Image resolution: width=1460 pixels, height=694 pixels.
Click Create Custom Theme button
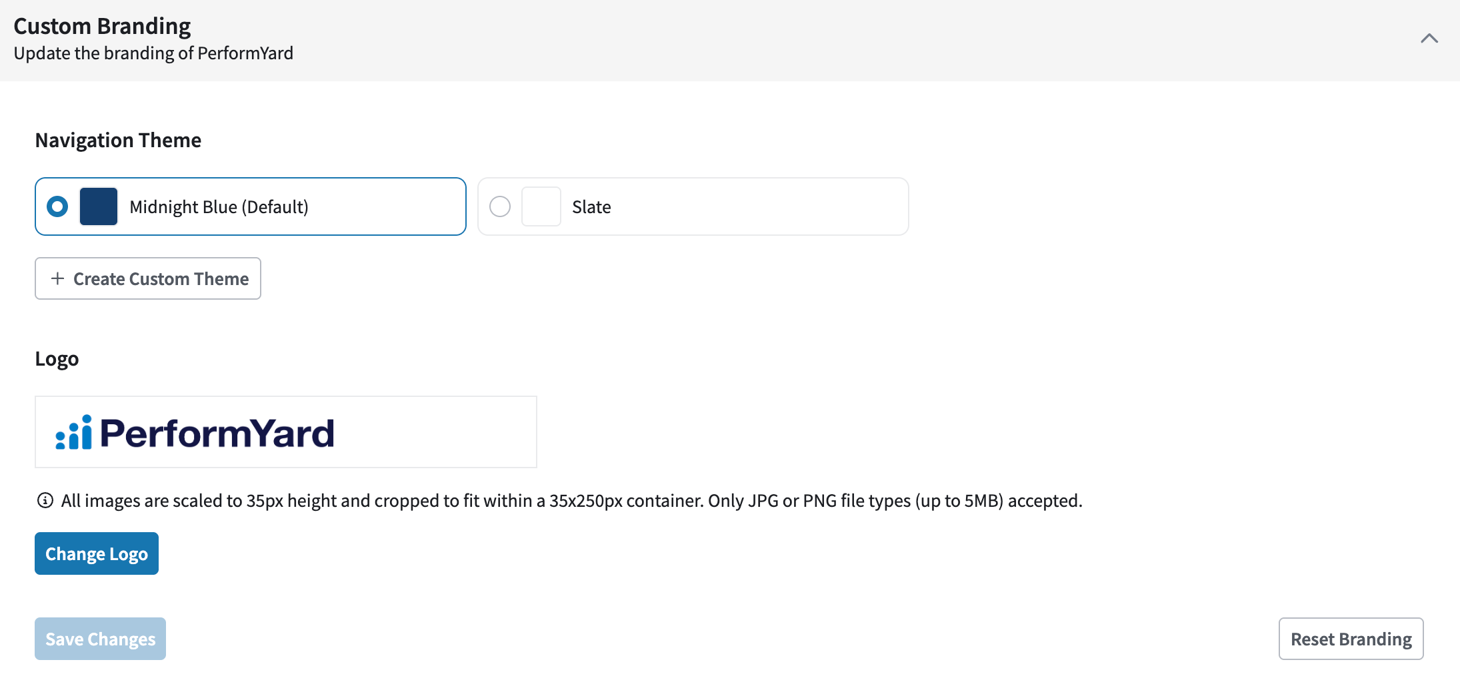tap(148, 278)
